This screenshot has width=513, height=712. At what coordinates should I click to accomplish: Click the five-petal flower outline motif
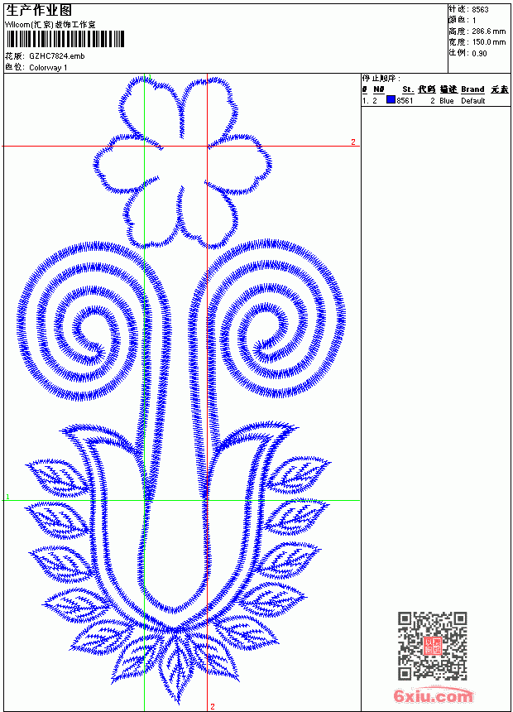click(x=183, y=162)
